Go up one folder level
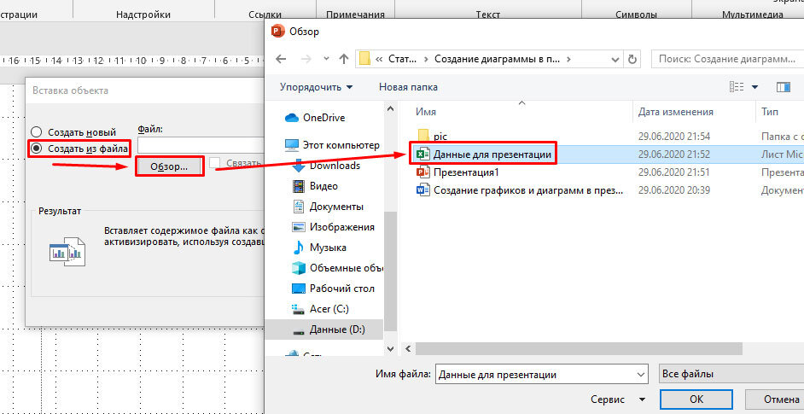The width and height of the screenshot is (804, 414). [344, 59]
